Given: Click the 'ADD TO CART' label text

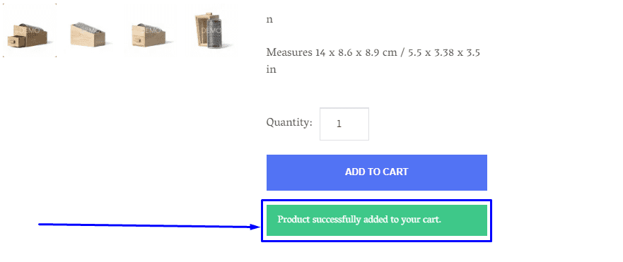Looking at the screenshot, I should [x=377, y=172].
